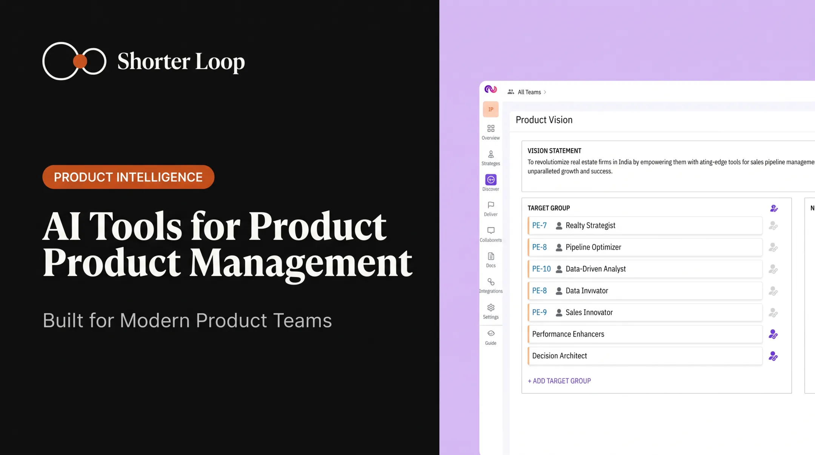Click the Target Group header persona icon
The image size is (815, 455).
[773, 208]
